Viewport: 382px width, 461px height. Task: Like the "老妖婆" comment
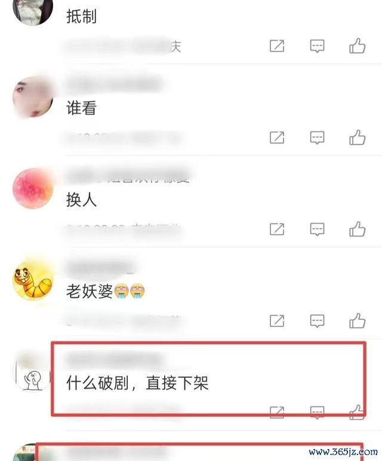pos(357,320)
